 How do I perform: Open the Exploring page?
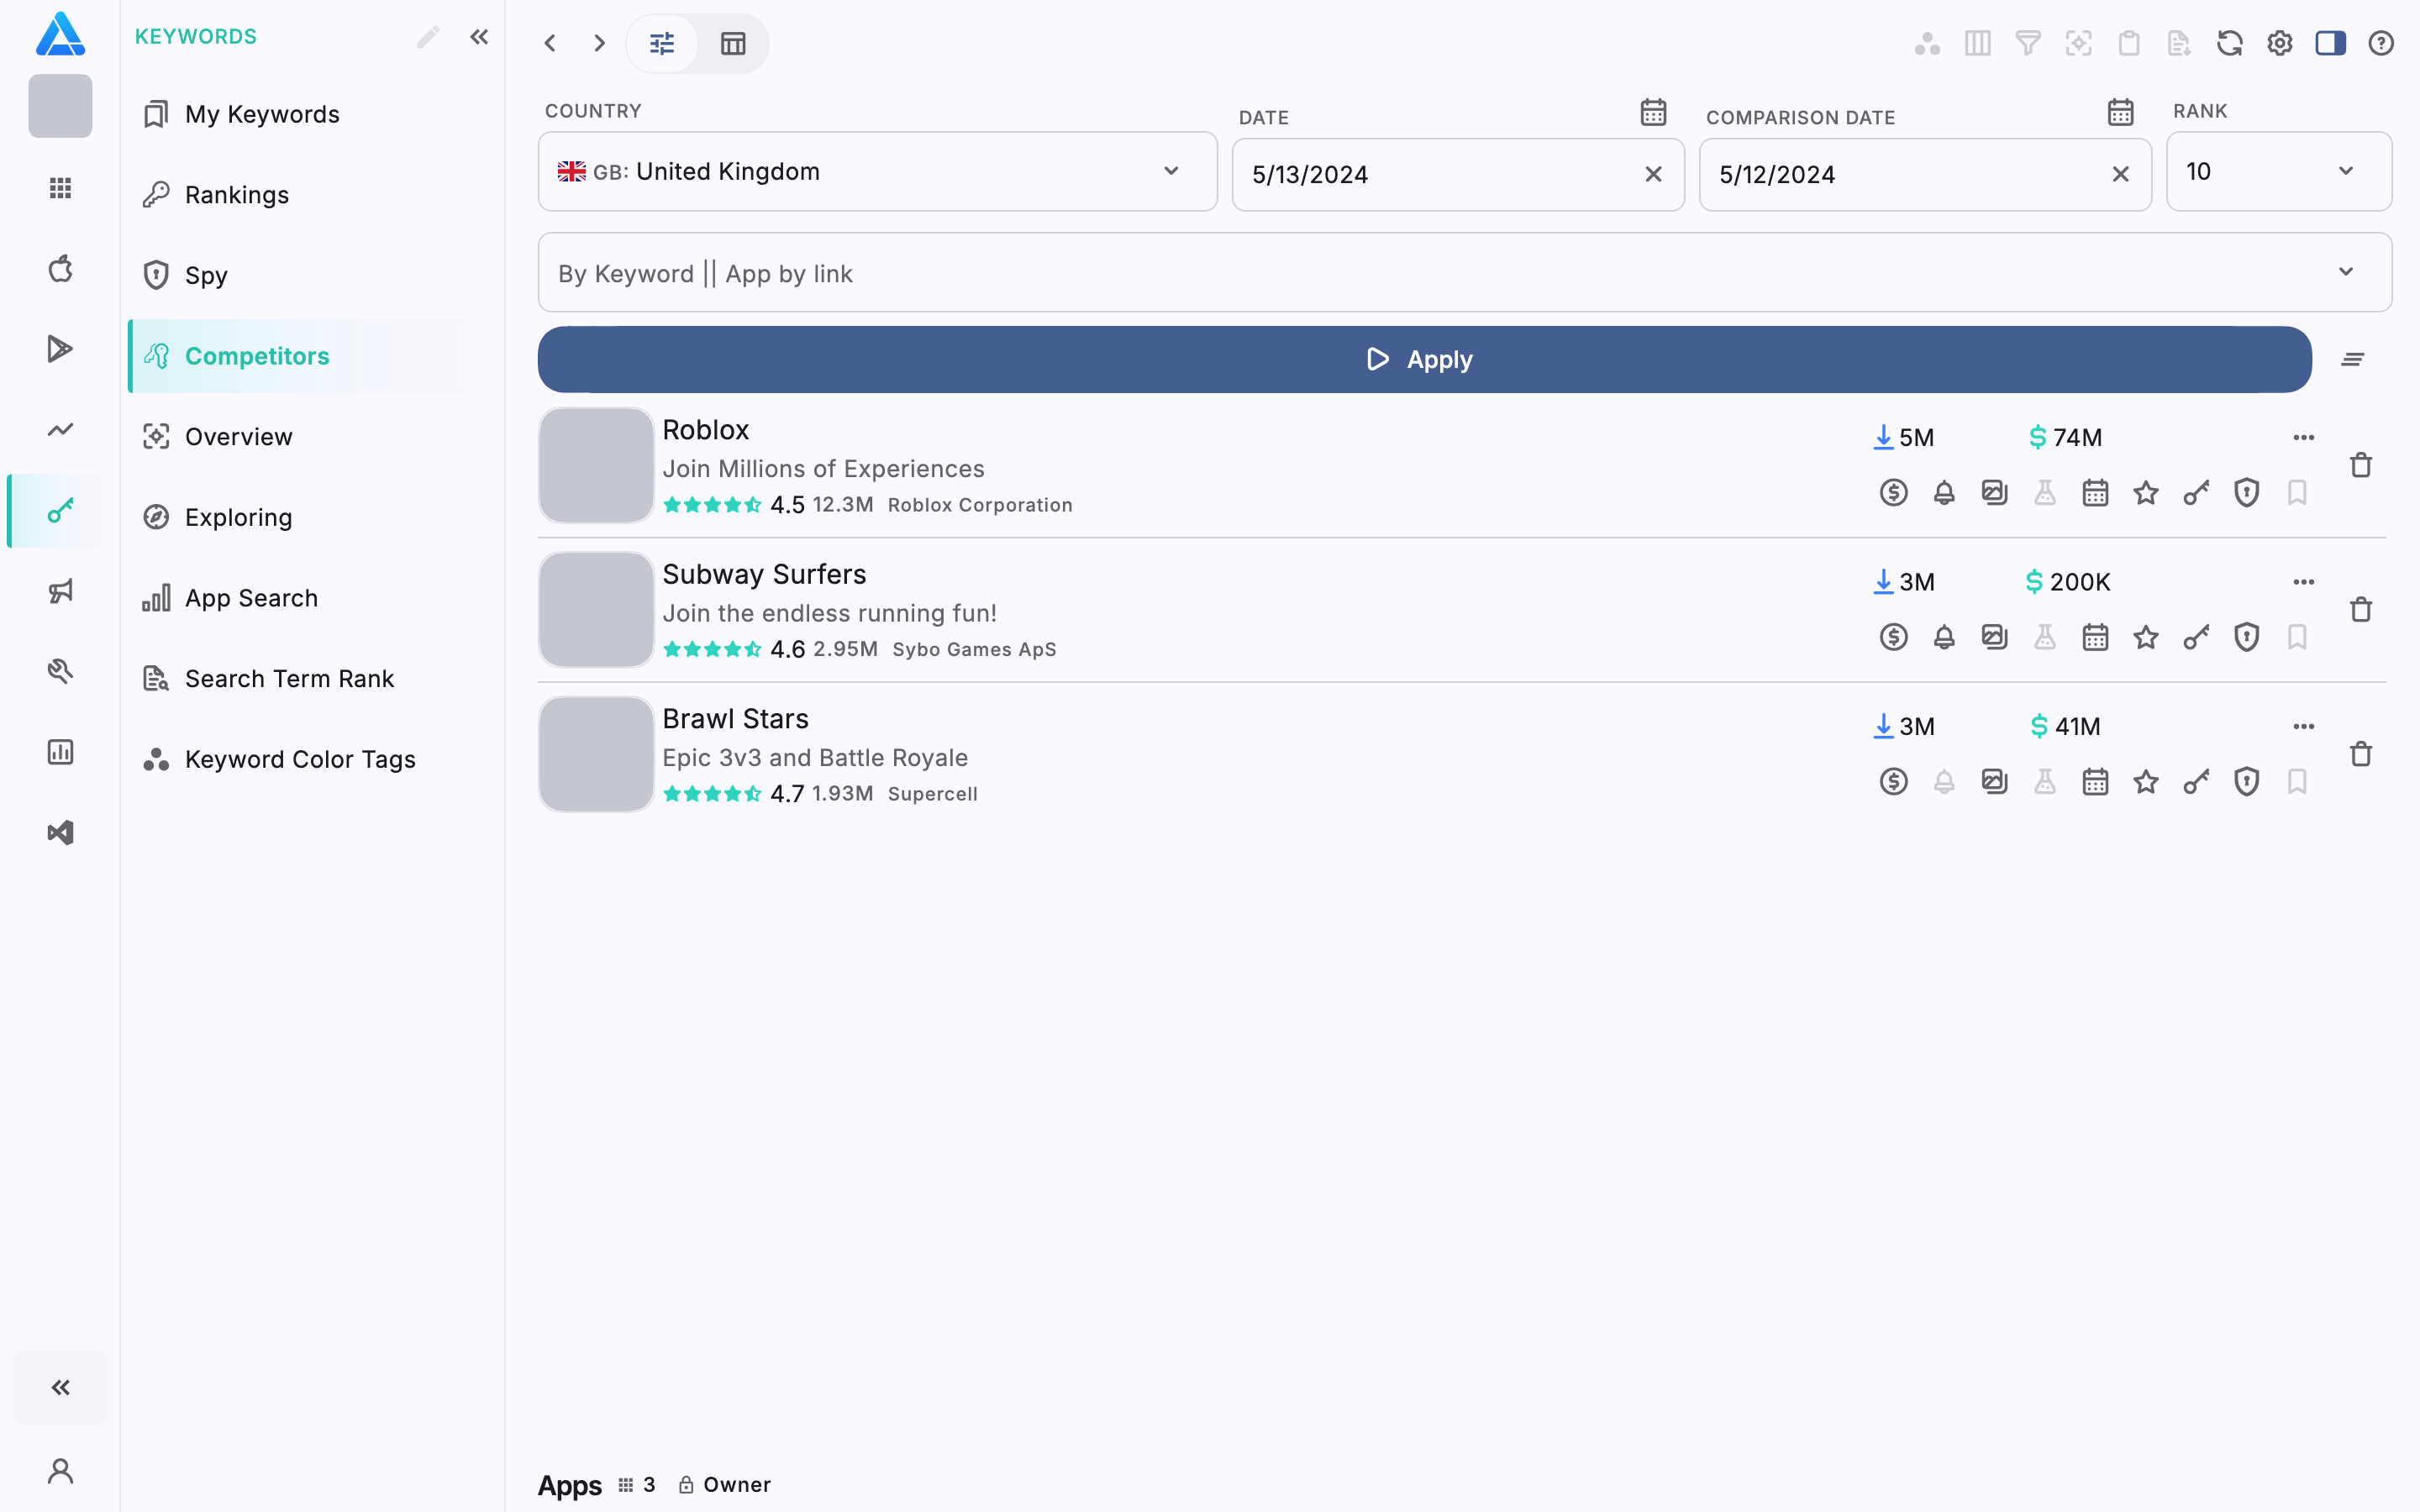310,517
